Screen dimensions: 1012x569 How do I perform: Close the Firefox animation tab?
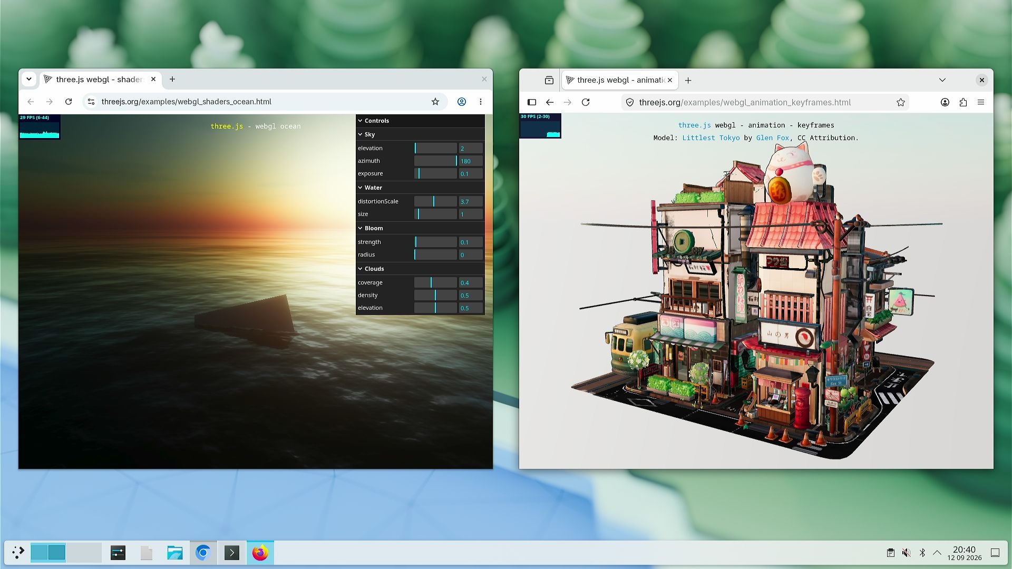[x=670, y=80]
